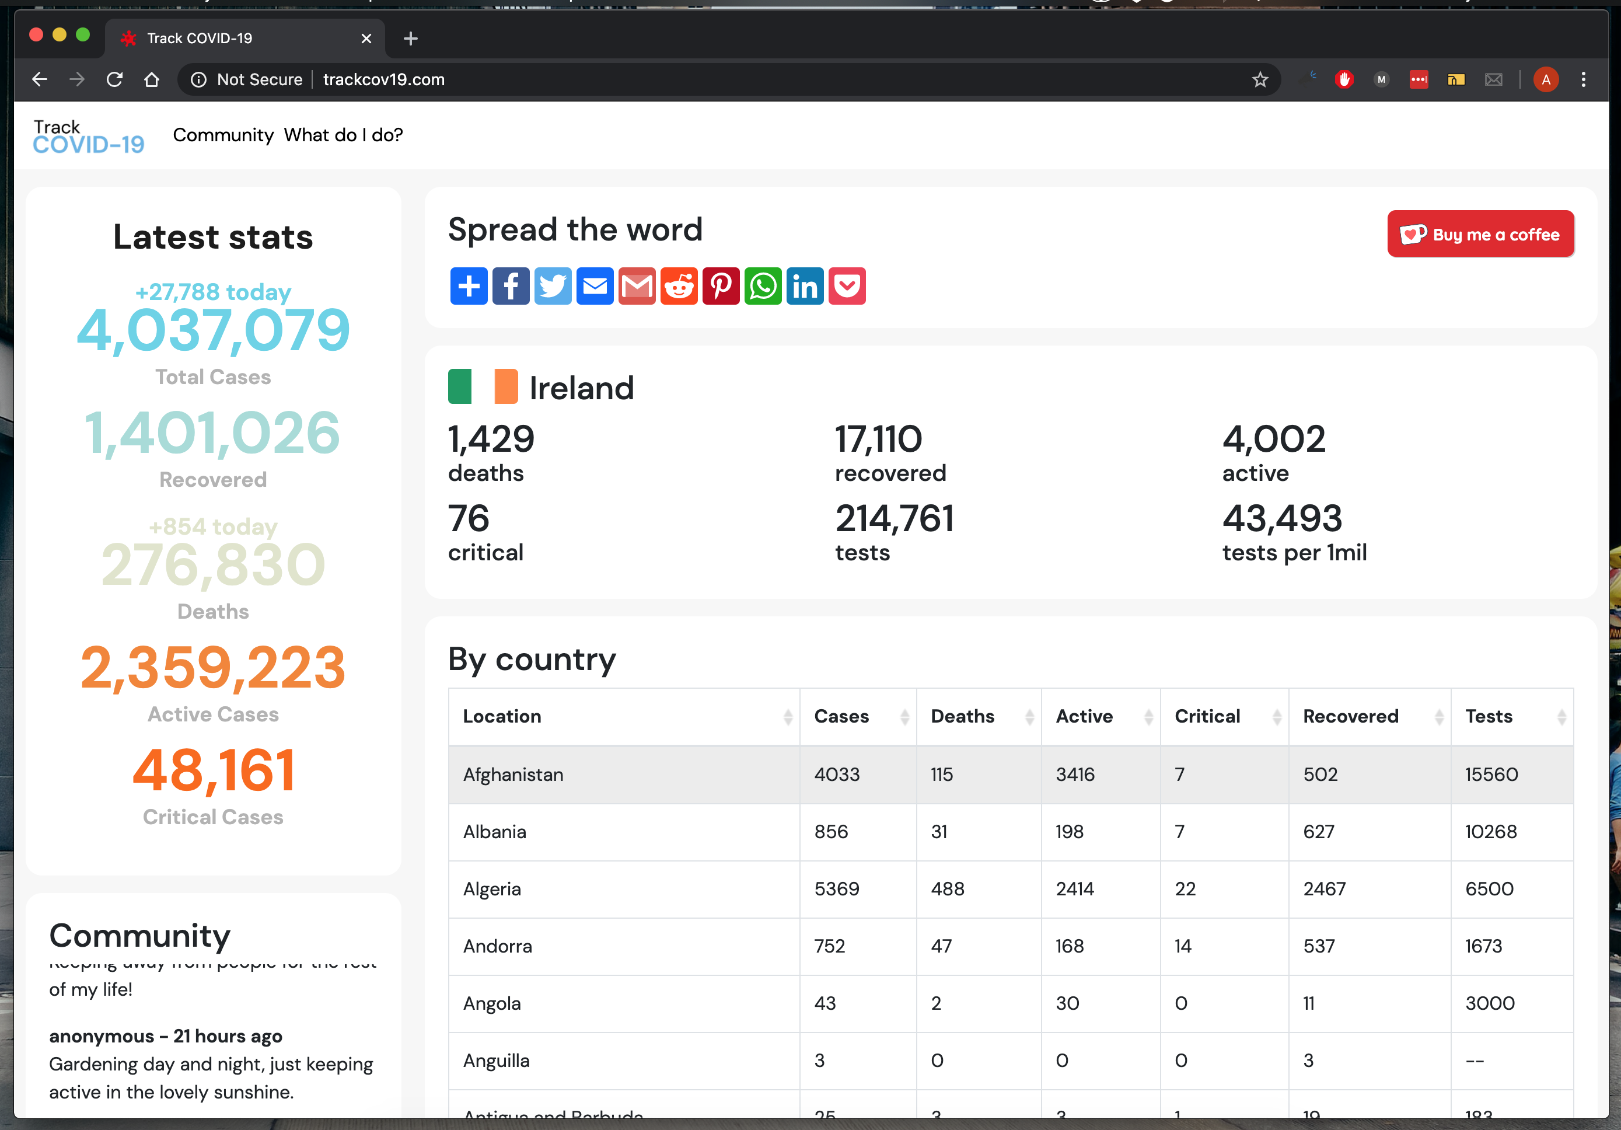Save page to Pocket
This screenshot has height=1130, width=1621.
pyautogui.click(x=847, y=286)
